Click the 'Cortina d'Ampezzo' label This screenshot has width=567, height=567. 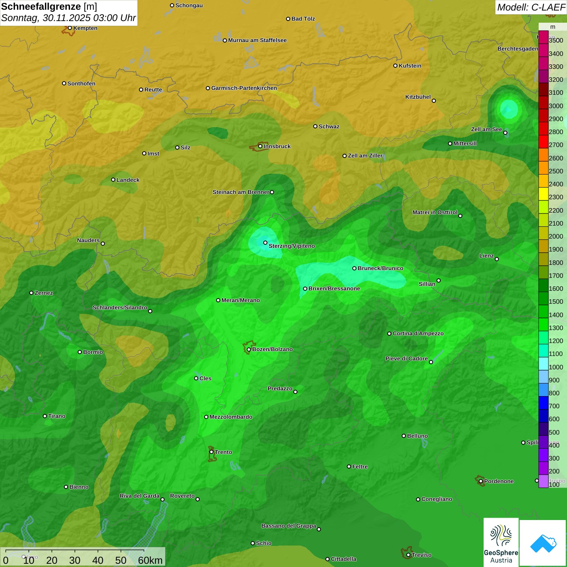(x=418, y=333)
